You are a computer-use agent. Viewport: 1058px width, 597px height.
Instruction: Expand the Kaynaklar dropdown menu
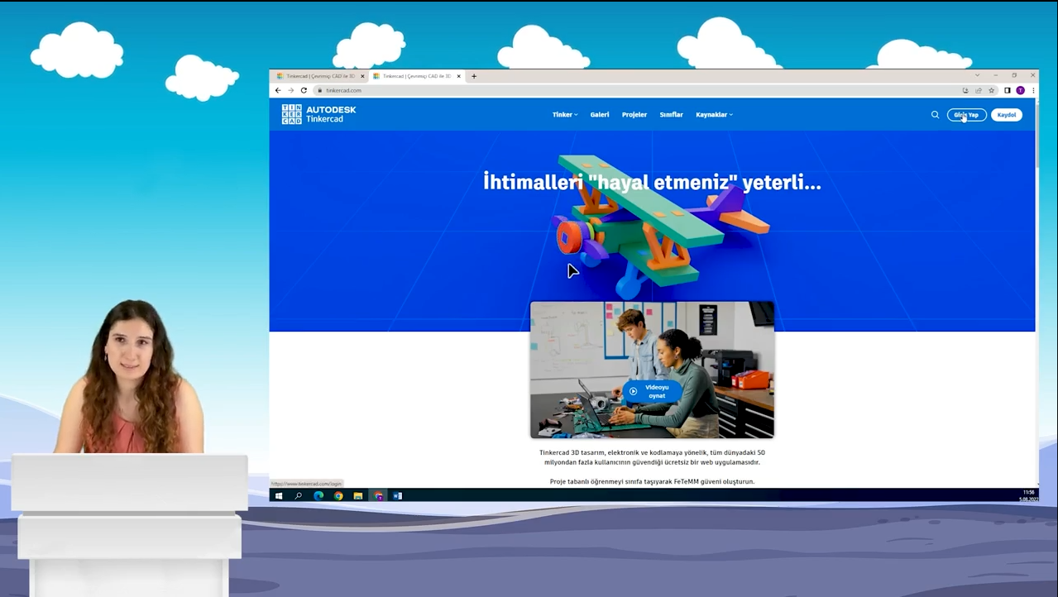(713, 115)
